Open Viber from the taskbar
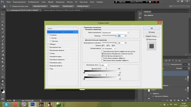 [x=24, y=104]
